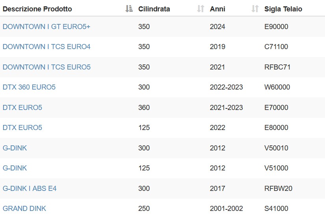Open DOWNTOWN I GT EURO5+ link

pyautogui.click(x=46, y=27)
